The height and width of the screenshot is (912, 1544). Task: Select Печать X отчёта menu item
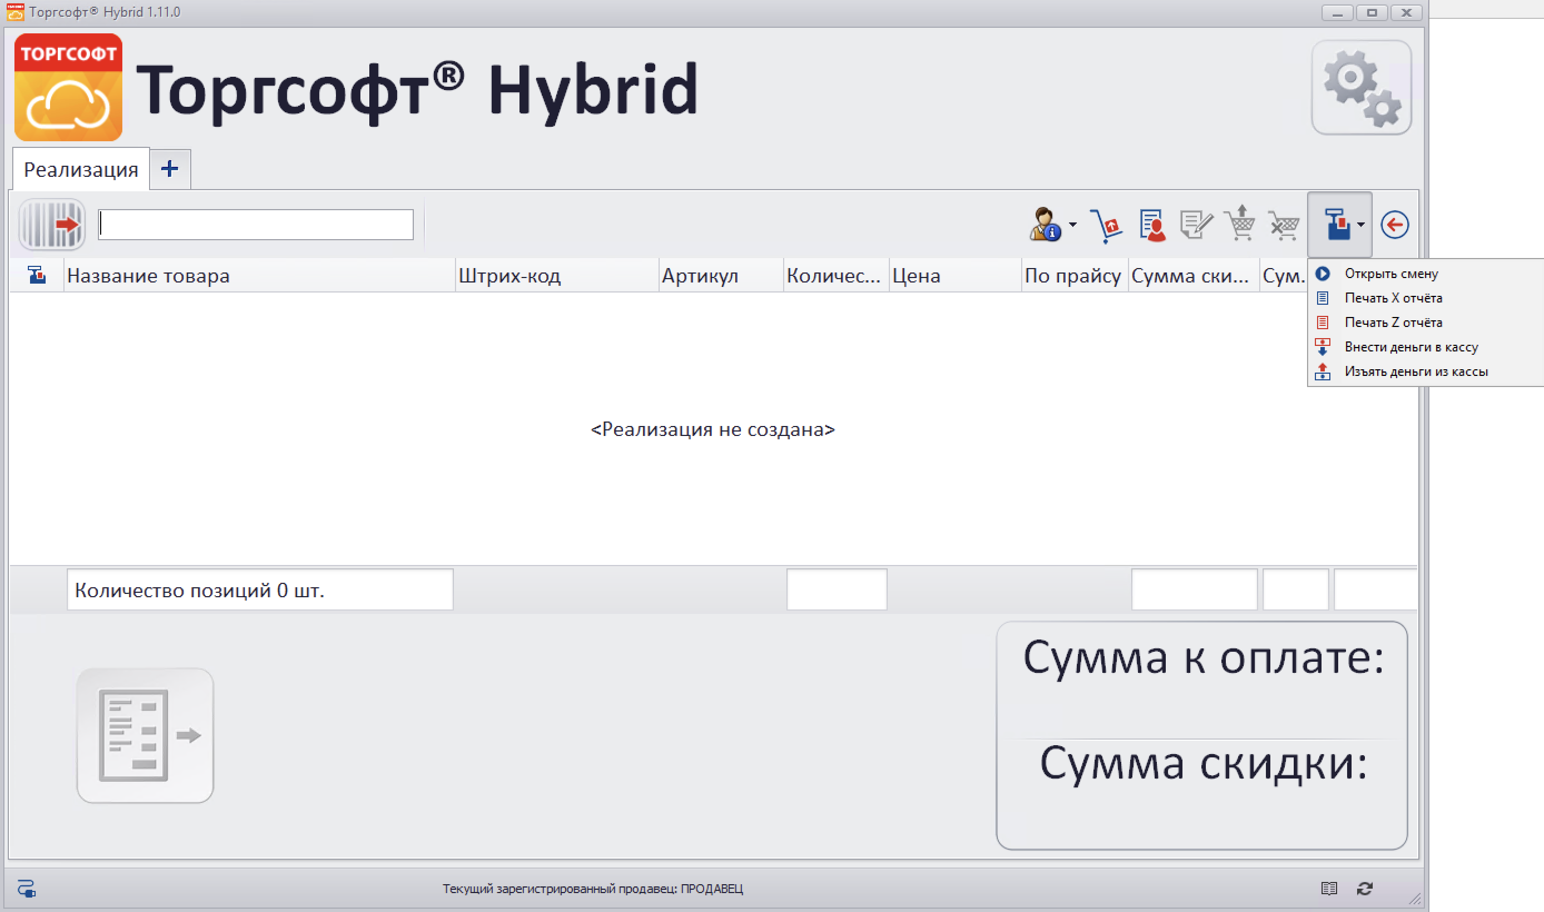1426,298
